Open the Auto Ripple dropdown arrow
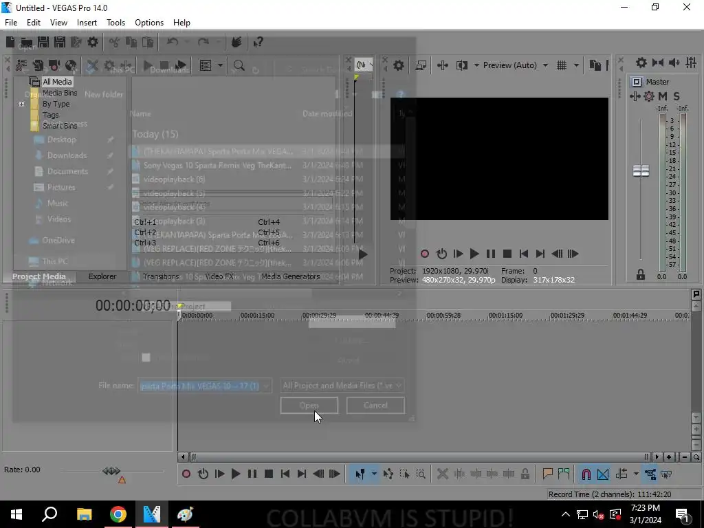This screenshot has height=528, width=704. pyautogui.click(x=636, y=474)
